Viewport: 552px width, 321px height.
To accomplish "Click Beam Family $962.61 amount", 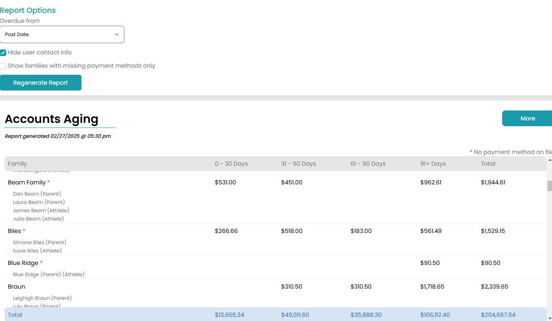I will tap(431, 182).
